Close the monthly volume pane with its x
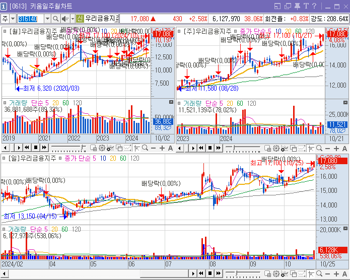 (171, 102)
